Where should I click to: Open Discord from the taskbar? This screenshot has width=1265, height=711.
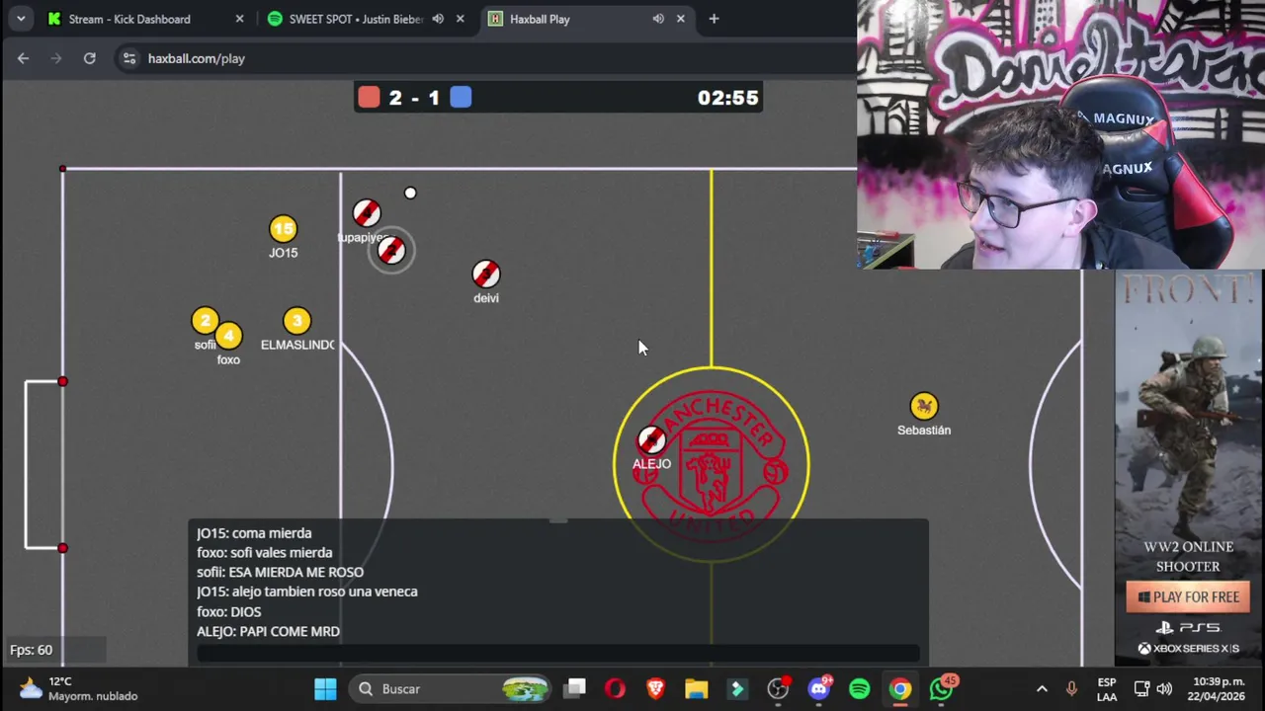(819, 688)
